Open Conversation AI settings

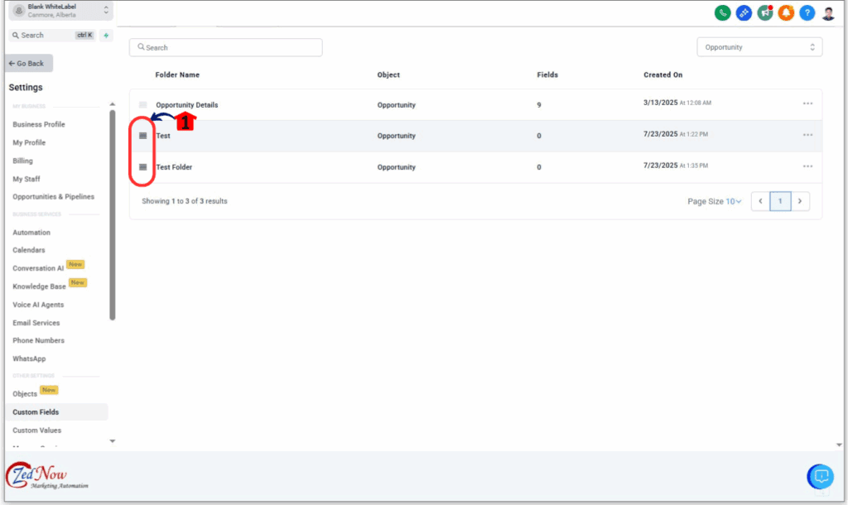click(x=38, y=268)
